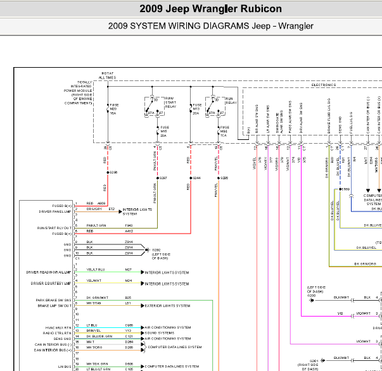
Task: Click the "M27" circuit code
Action: 129,270
